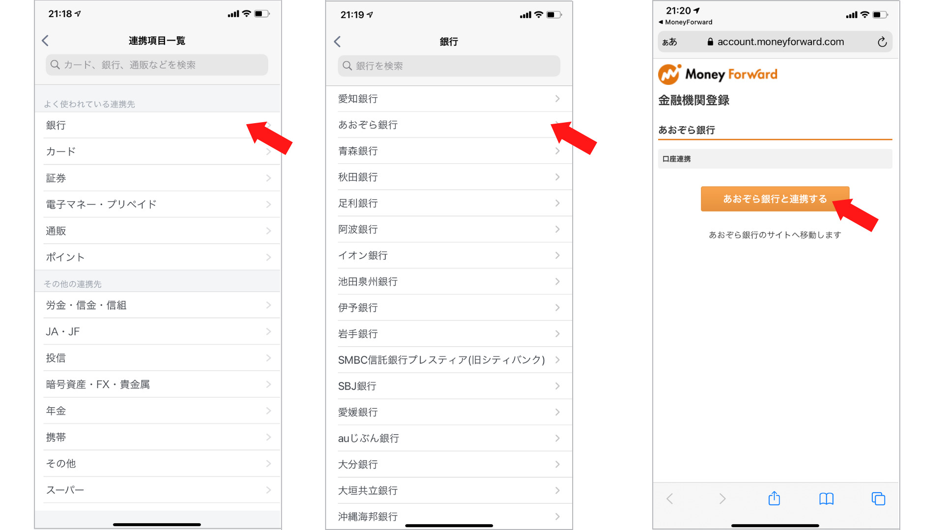This screenshot has height=530, width=943.
Task: Click あおぞら銀行 heading on registration page
Action: tap(686, 130)
